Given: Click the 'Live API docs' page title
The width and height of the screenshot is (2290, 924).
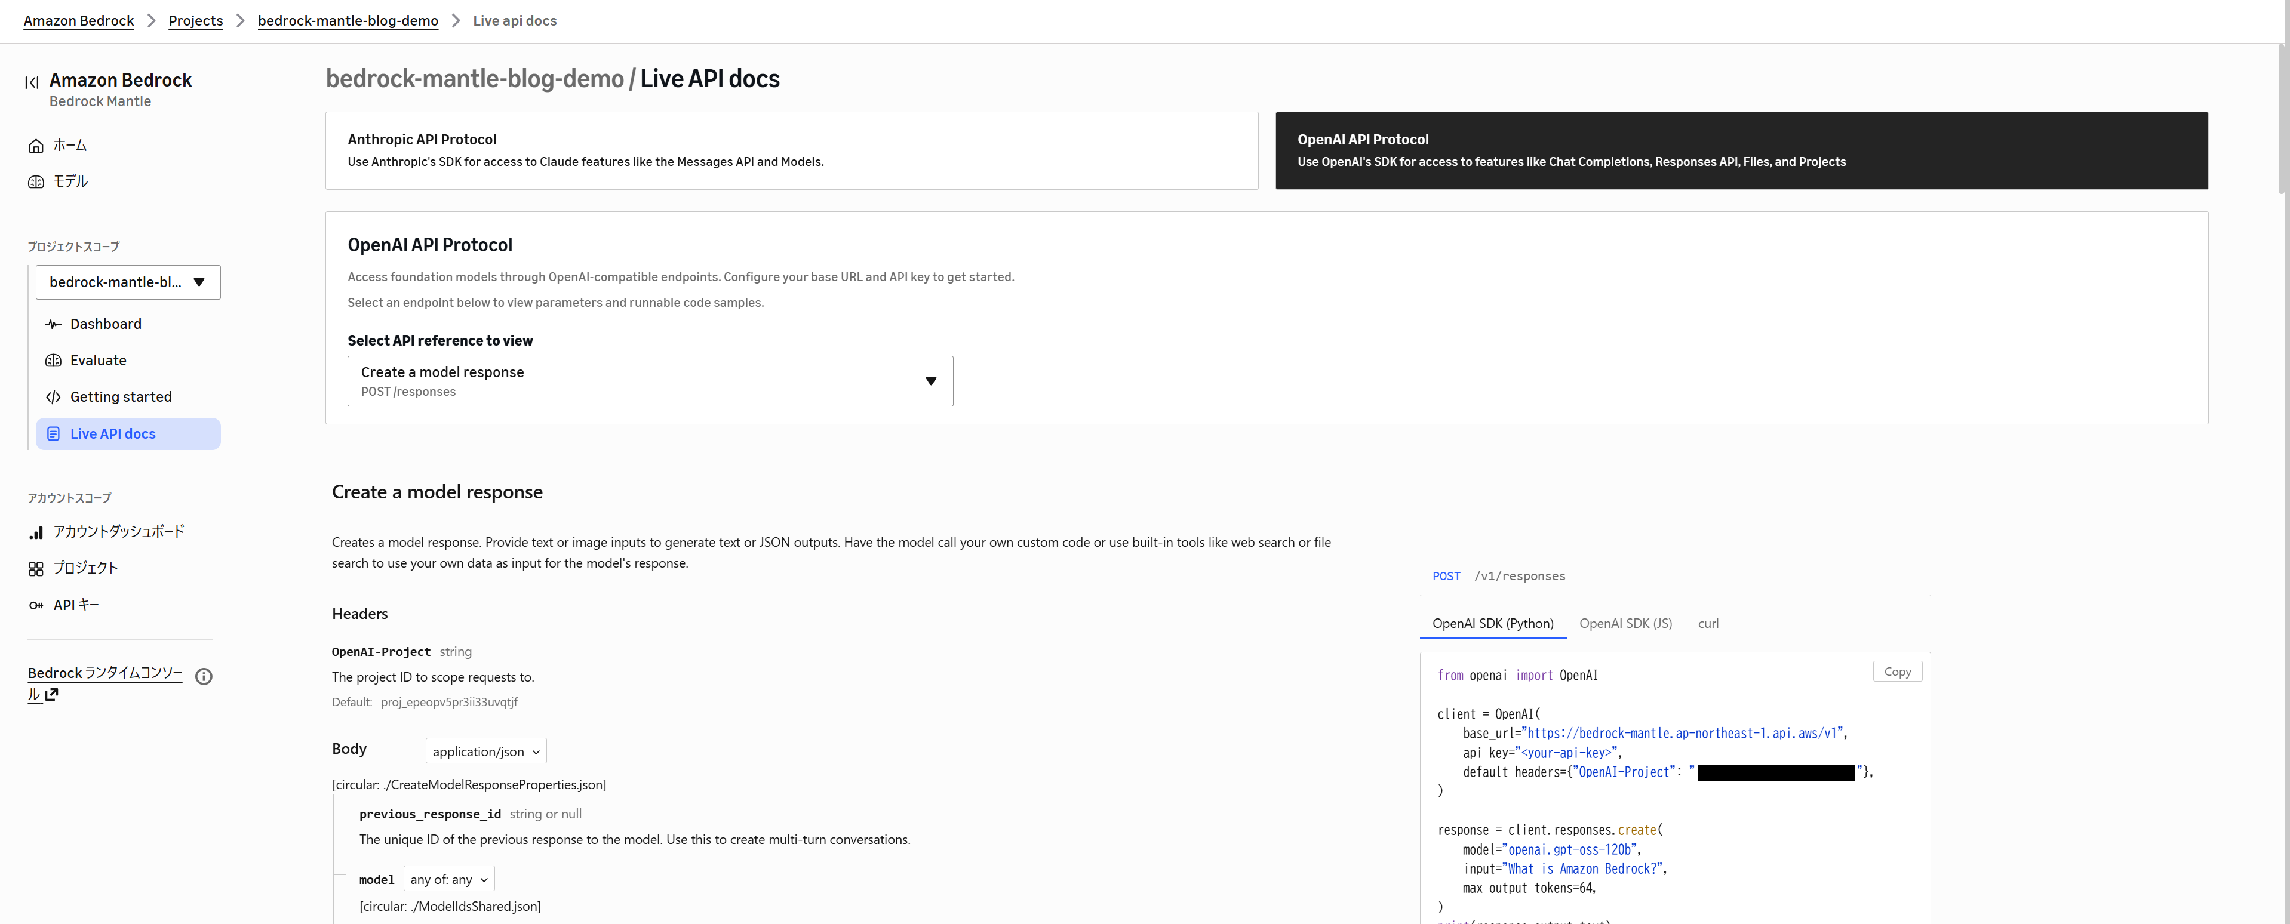Looking at the screenshot, I should pyautogui.click(x=709, y=79).
